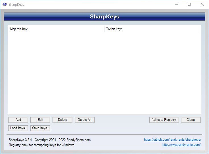Click the SharpKeys 3.9.4 copyright text
The image size is (209, 154).
click(50, 140)
